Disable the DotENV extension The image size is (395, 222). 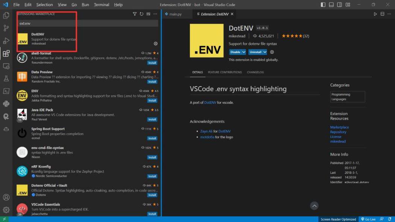tap(235, 52)
